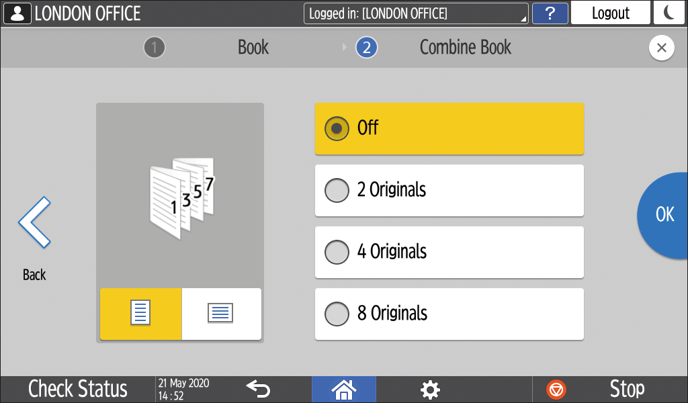Select portrait original orientation icon
Screen dimensions: 688x403
point(140,314)
